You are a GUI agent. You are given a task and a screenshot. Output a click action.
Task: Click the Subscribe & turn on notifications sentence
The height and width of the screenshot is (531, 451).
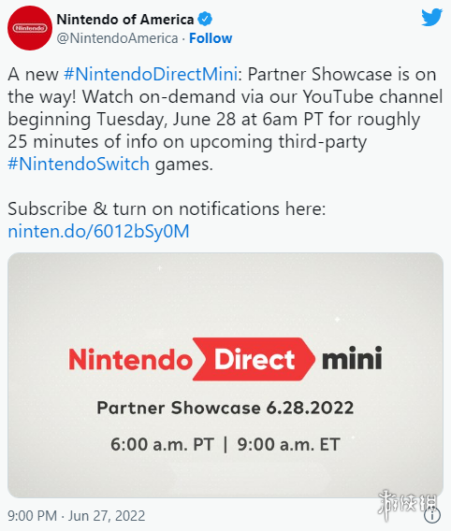coord(167,208)
